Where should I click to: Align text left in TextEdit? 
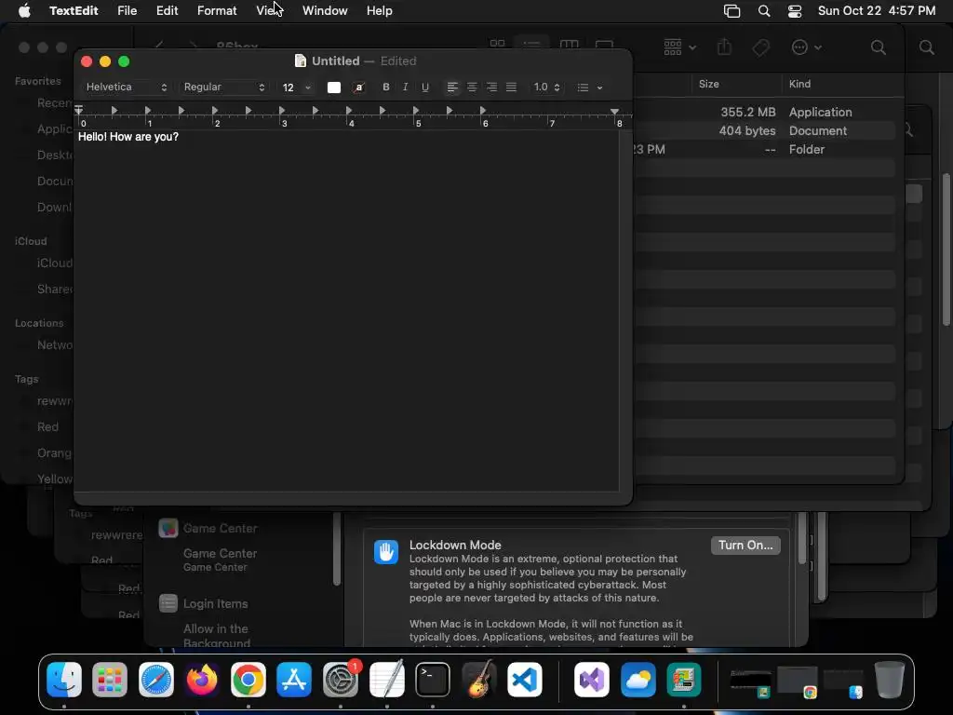click(452, 87)
